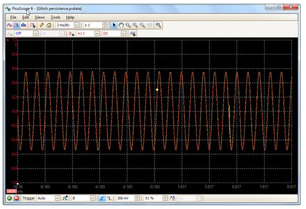Open the channel B options button
The height and width of the screenshot is (209, 306).
point(72,33)
